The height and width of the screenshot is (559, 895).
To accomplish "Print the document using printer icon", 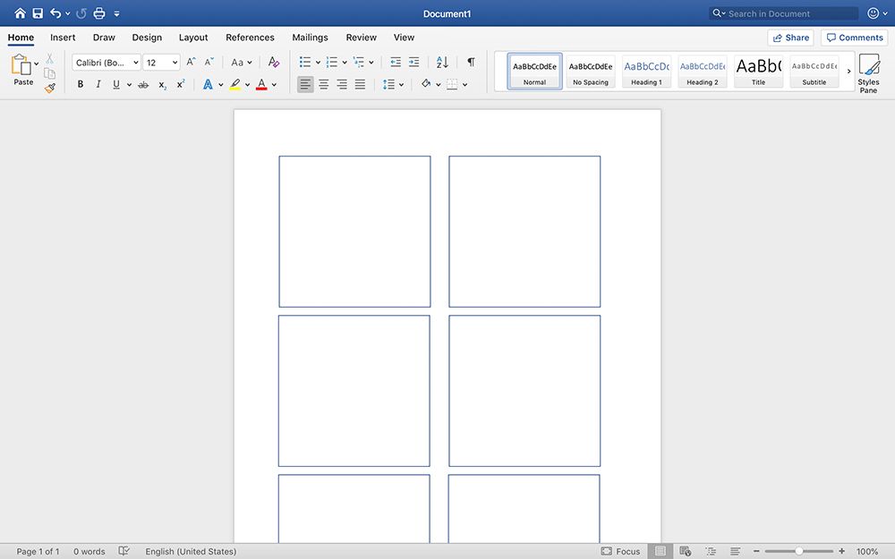I will tap(99, 13).
